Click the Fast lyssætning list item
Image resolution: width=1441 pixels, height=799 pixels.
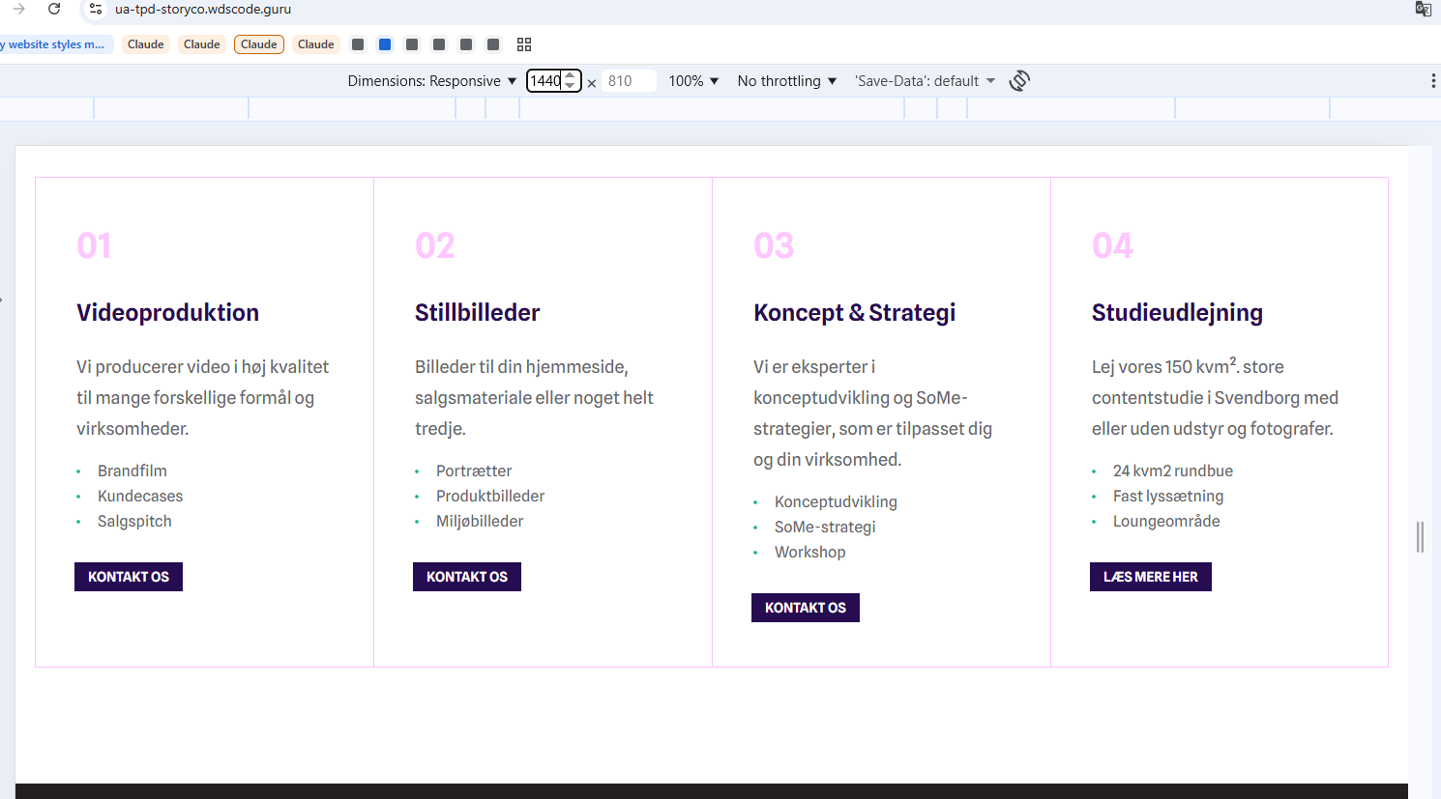pyautogui.click(x=1168, y=496)
